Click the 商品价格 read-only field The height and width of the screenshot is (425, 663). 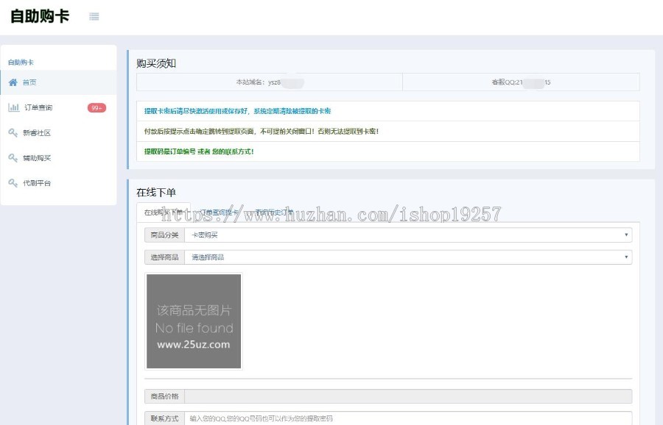point(408,396)
